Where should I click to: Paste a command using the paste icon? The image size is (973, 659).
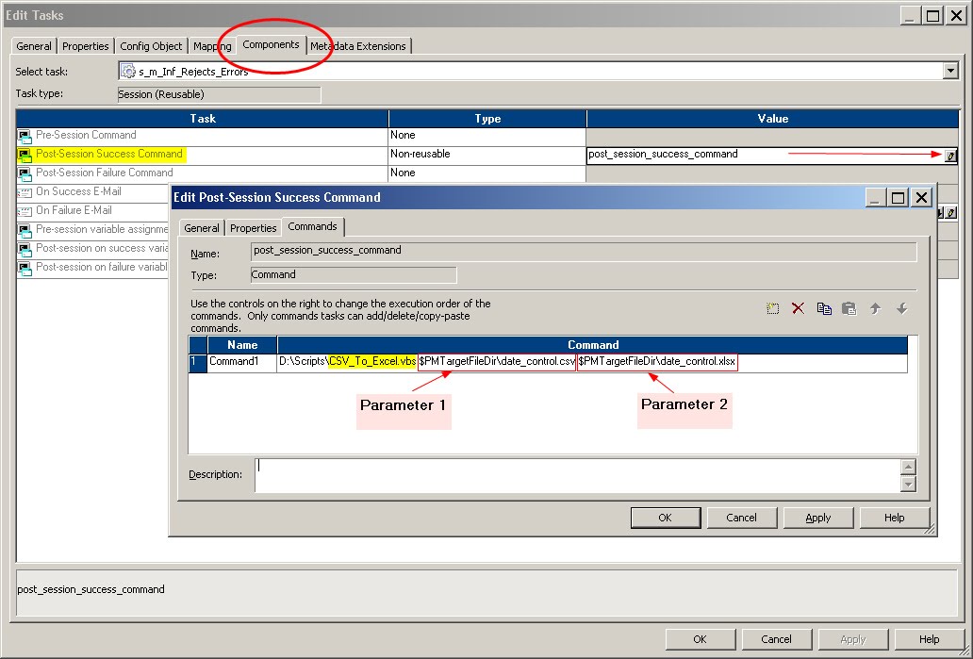point(849,308)
